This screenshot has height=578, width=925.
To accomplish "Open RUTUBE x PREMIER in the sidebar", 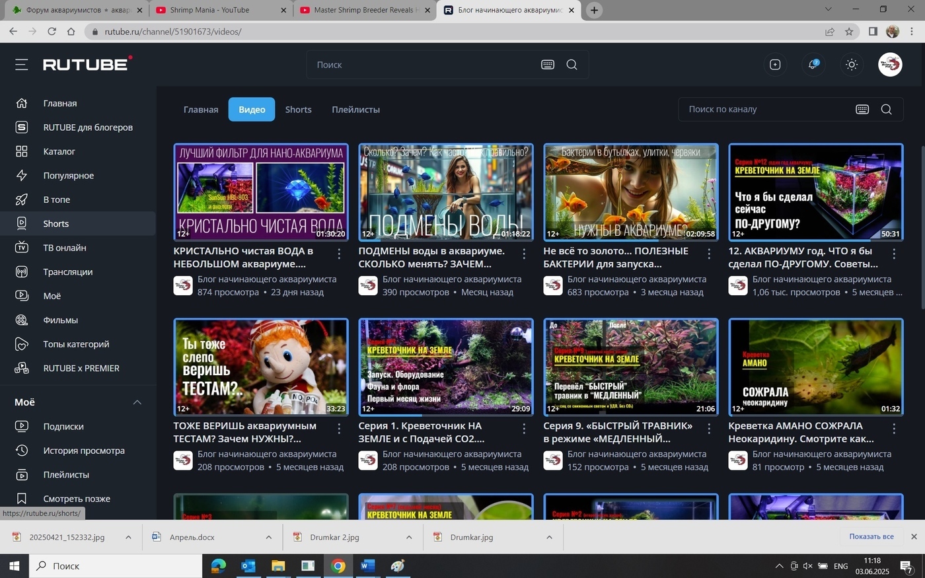I will coord(78,368).
